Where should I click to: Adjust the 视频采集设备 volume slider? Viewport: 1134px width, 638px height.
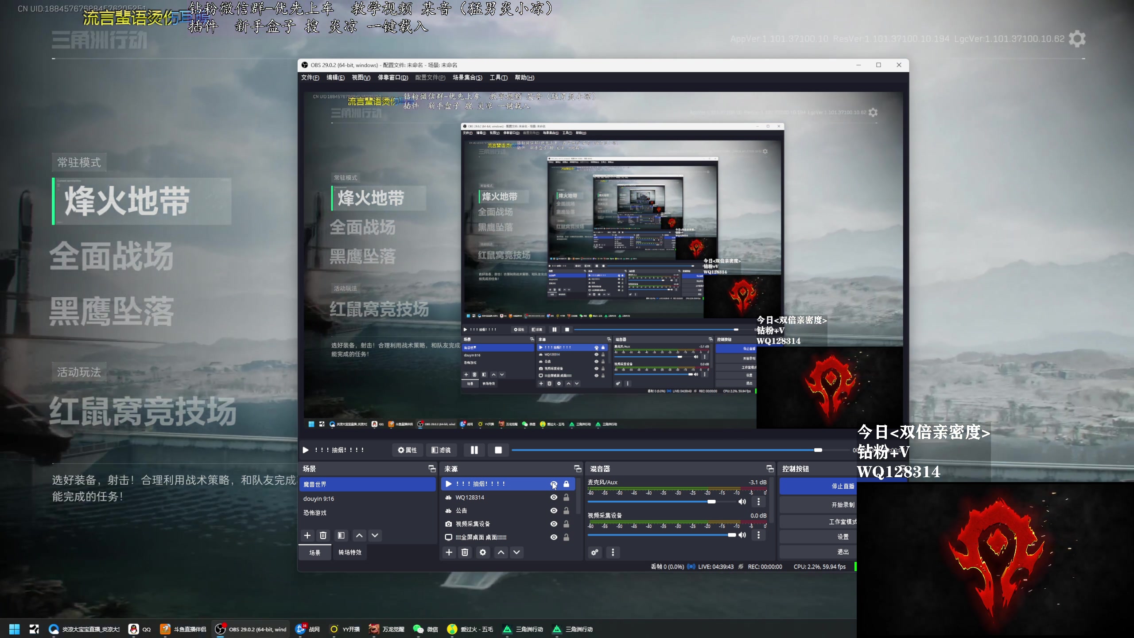pos(731,535)
